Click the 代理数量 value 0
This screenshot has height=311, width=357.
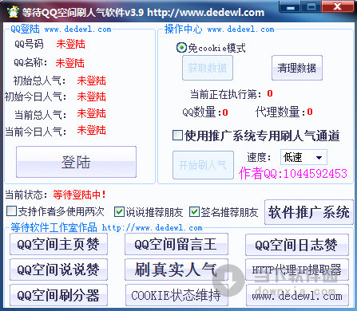pos(310,112)
